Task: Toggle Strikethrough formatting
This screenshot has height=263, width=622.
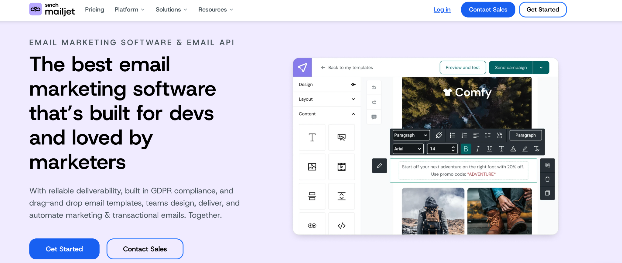Action: pos(501,149)
